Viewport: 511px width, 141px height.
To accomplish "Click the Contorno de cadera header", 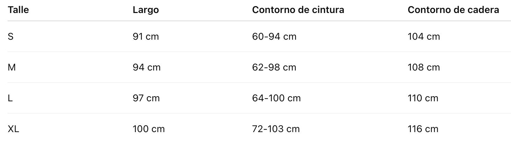I will 453,10.
